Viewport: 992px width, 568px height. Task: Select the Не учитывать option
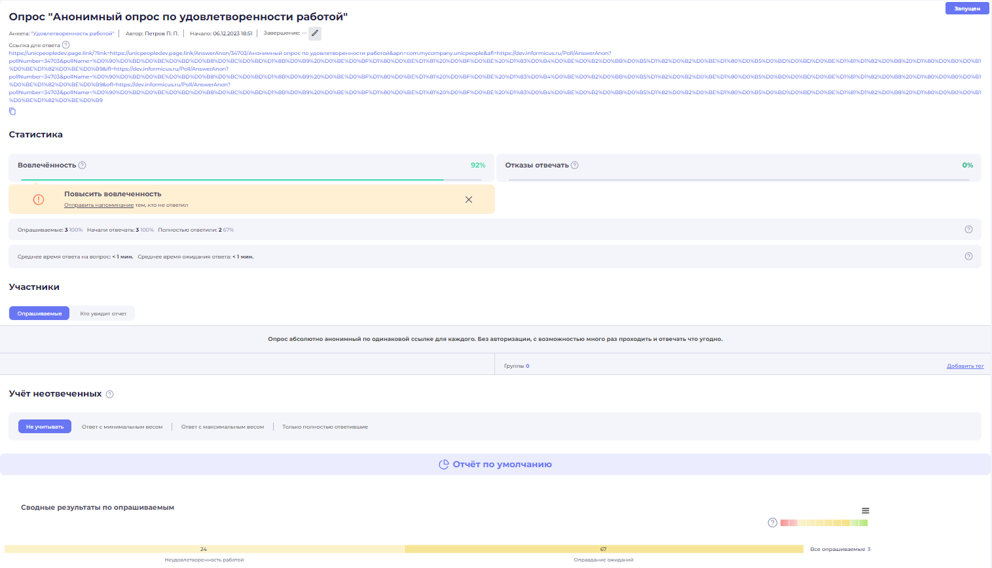[x=45, y=427]
